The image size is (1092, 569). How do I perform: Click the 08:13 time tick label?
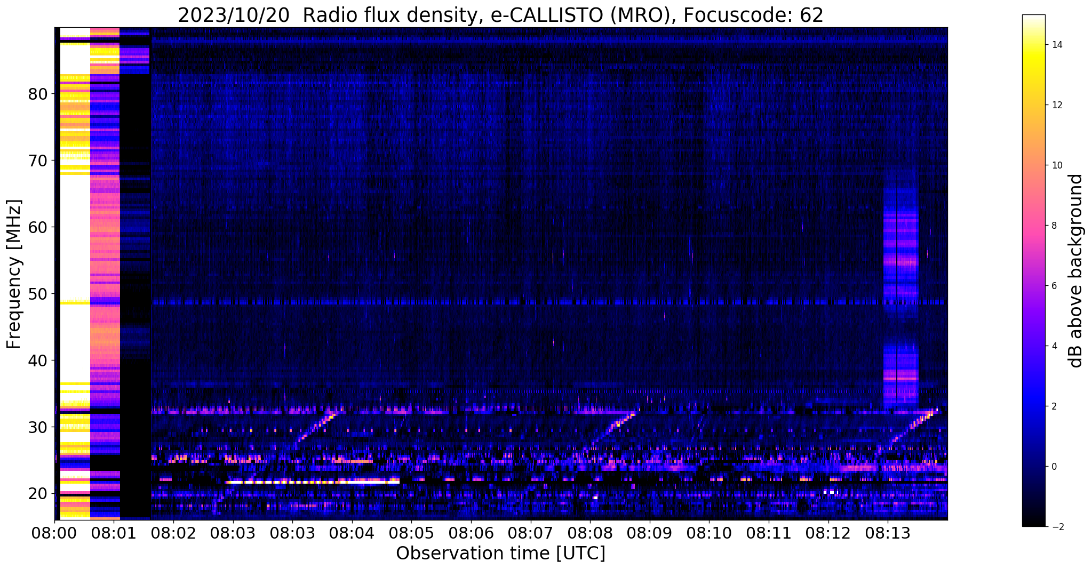(888, 533)
